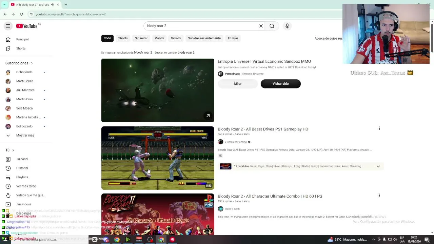The image size is (434, 244).
Task: Expand the Suscripciones section chevron
Action: point(32,63)
